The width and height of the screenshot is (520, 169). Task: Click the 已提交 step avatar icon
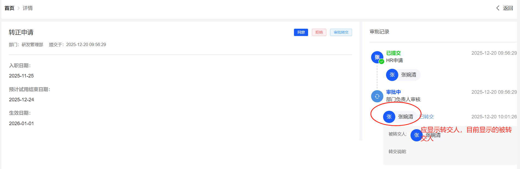pyautogui.click(x=377, y=57)
